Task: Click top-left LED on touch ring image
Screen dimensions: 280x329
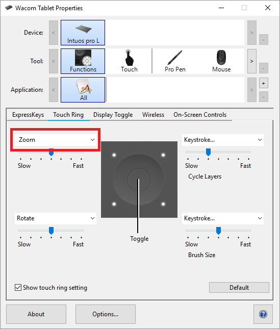Action: pyautogui.click(x=114, y=155)
